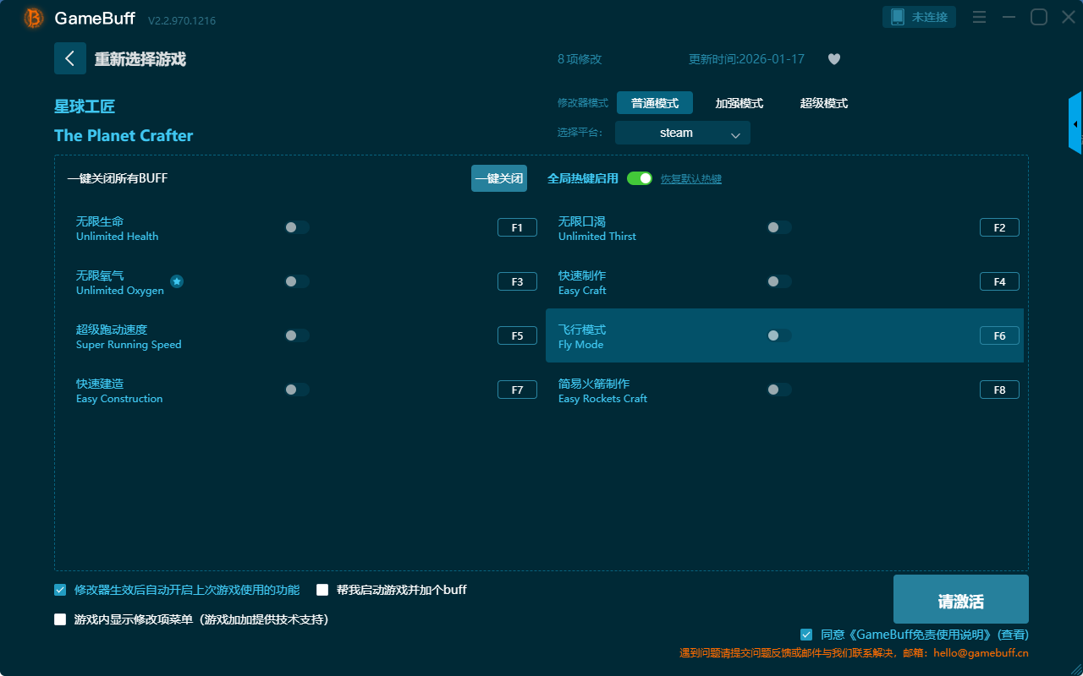The width and height of the screenshot is (1083, 676).
Task: Turn off global hotkey toggle
Action: click(x=640, y=178)
